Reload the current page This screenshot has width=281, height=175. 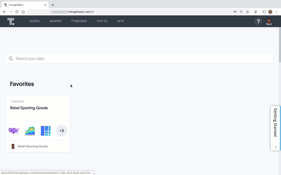click(x=17, y=12)
